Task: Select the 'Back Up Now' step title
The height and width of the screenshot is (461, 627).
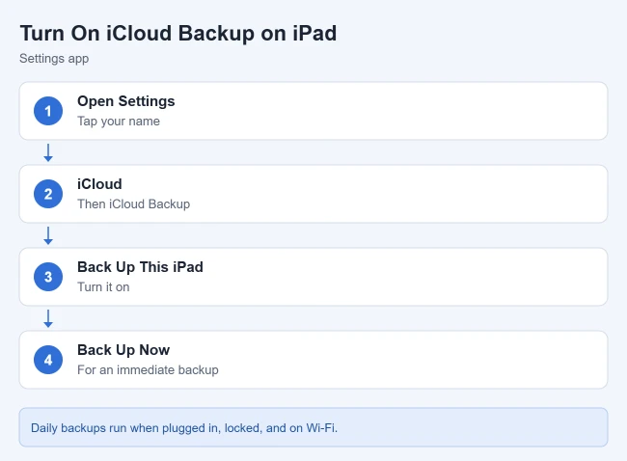Action: tap(123, 350)
